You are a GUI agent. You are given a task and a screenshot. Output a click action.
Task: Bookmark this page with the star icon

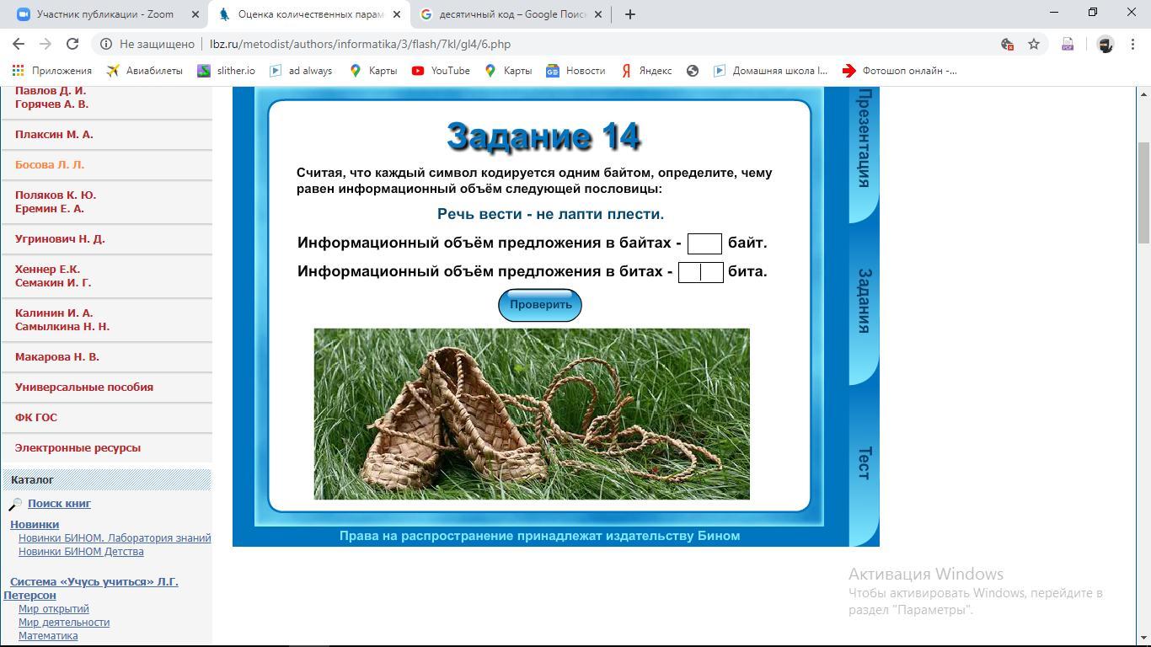pos(1034,44)
